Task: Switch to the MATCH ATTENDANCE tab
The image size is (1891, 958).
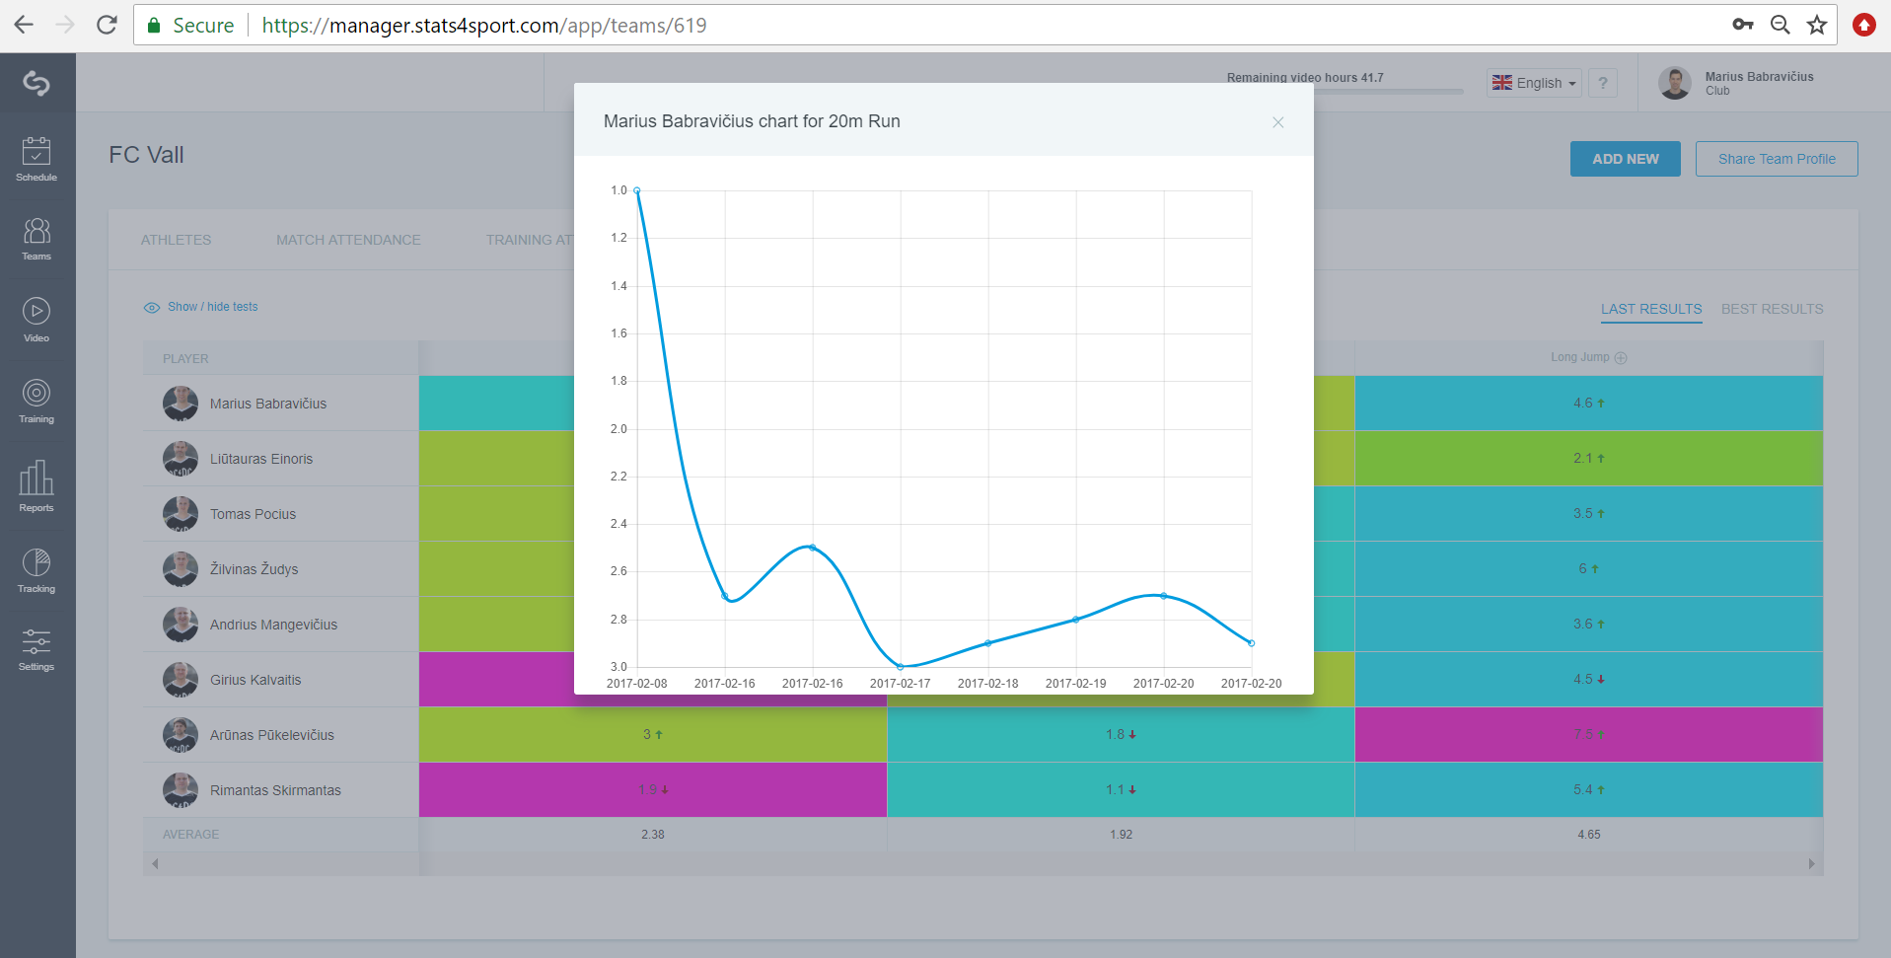Action: [348, 240]
